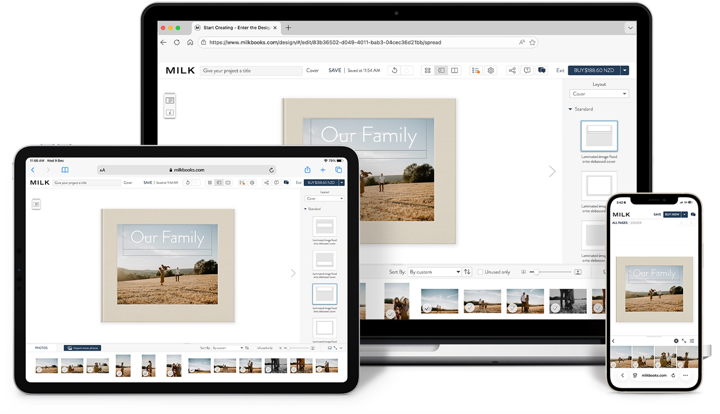Select the Undo icon in the toolbar
The image size is (720, 414).
coord(395,70)
